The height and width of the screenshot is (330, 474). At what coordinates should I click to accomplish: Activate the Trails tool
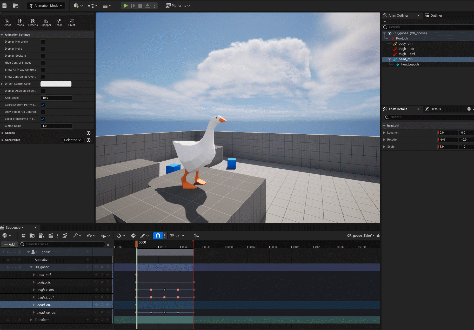click(59, 23)
